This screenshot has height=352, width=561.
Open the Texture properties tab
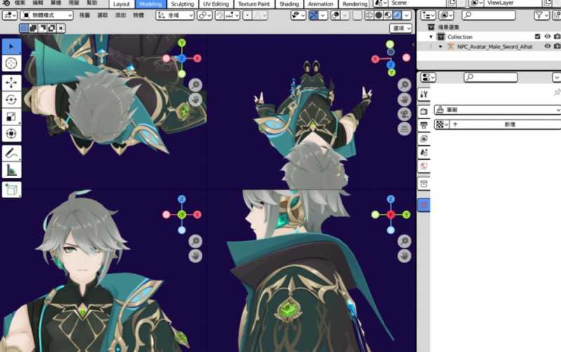point(424,205)
